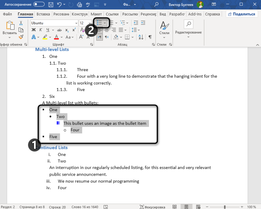The height and width of the screenshot is (209, 261).
Task: Collapse the ribbon with the chevron arrow
Action: click(x=257, y=45)
